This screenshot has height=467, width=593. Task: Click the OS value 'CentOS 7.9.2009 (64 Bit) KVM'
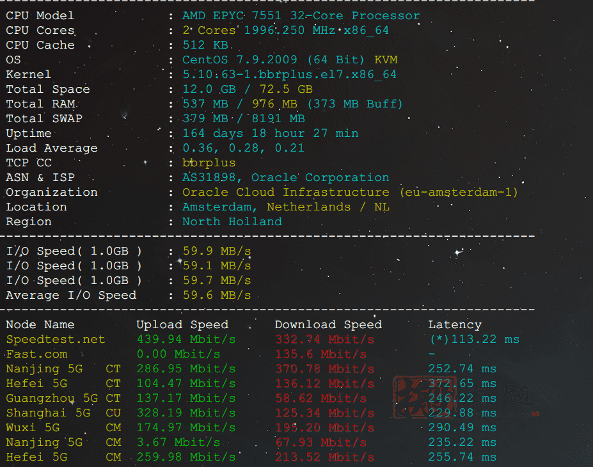pos(290,59)
